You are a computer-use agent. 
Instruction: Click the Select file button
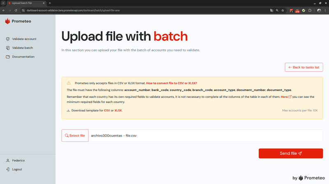75,136
